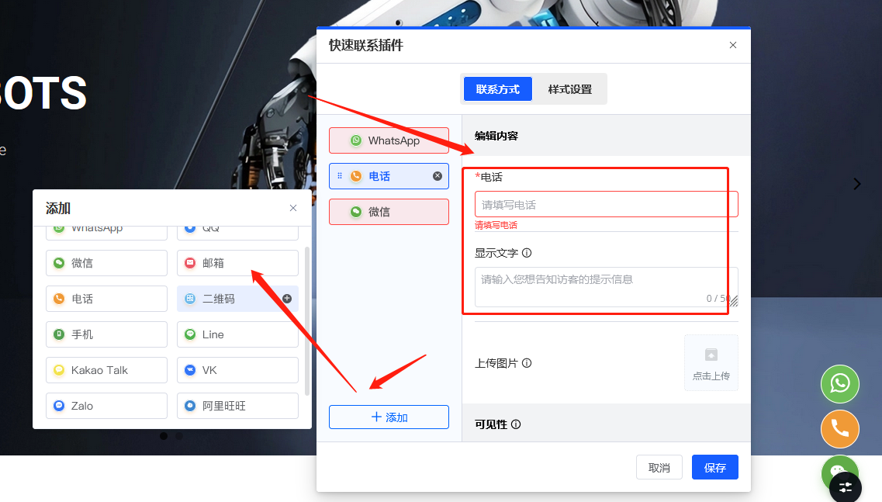Remove the 电话 item with its delete icon

point(437,176)
